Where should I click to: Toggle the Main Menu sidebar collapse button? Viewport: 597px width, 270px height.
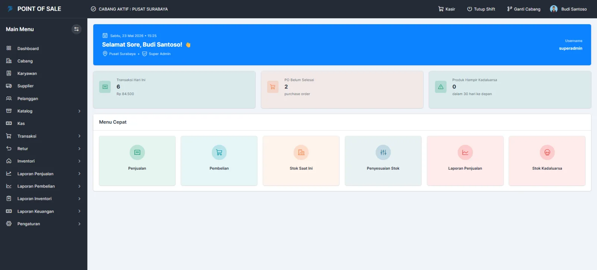(76, 29)
